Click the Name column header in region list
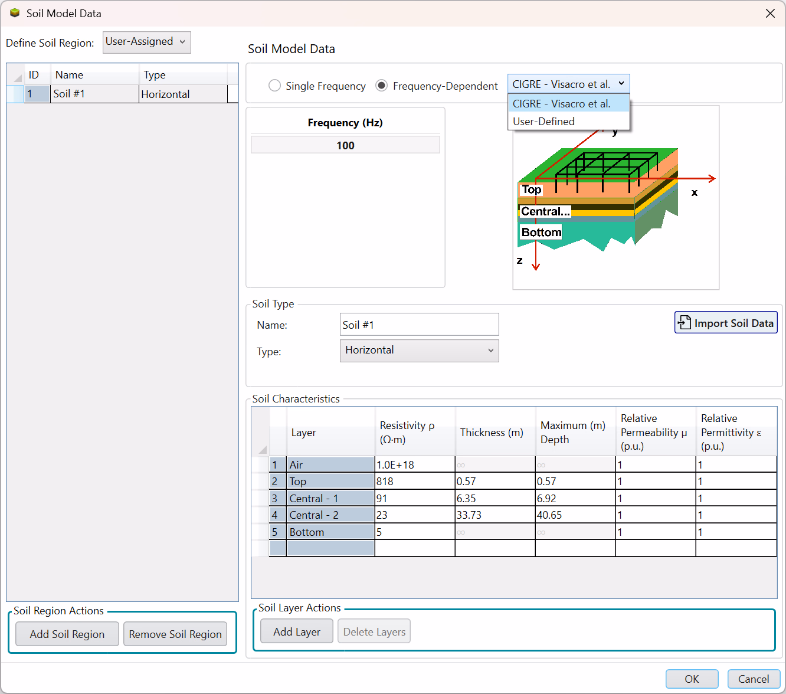This screenshot has width=786, height=694. pos(95,75)
